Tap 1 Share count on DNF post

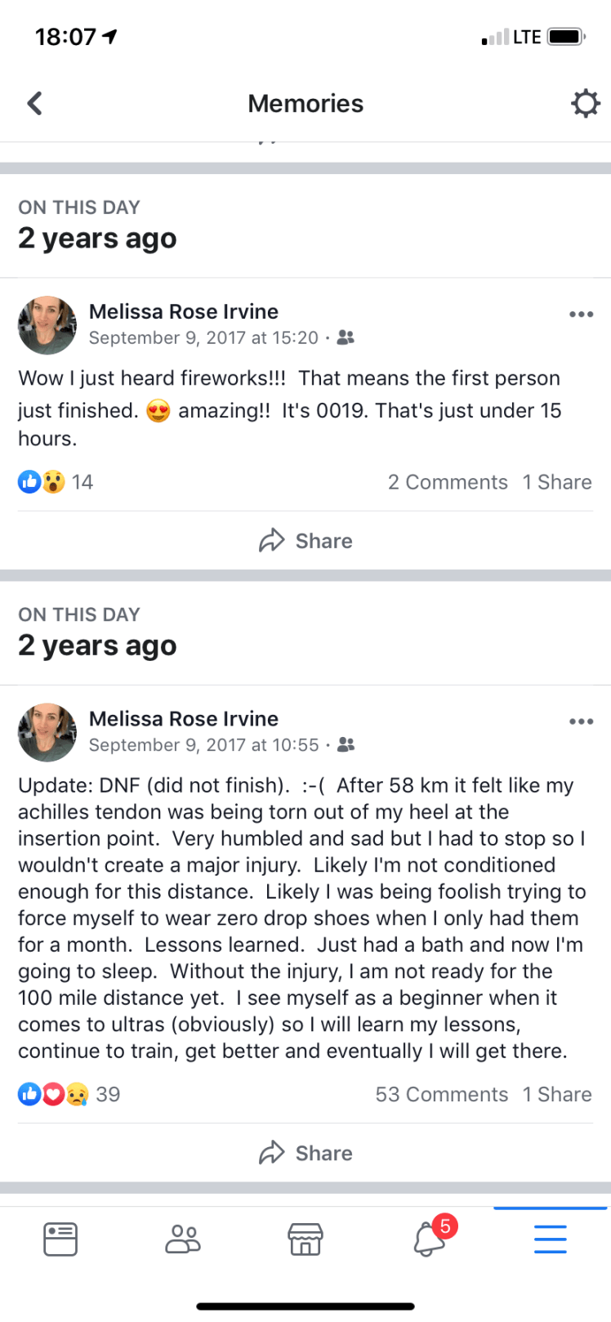(557, 1094)
